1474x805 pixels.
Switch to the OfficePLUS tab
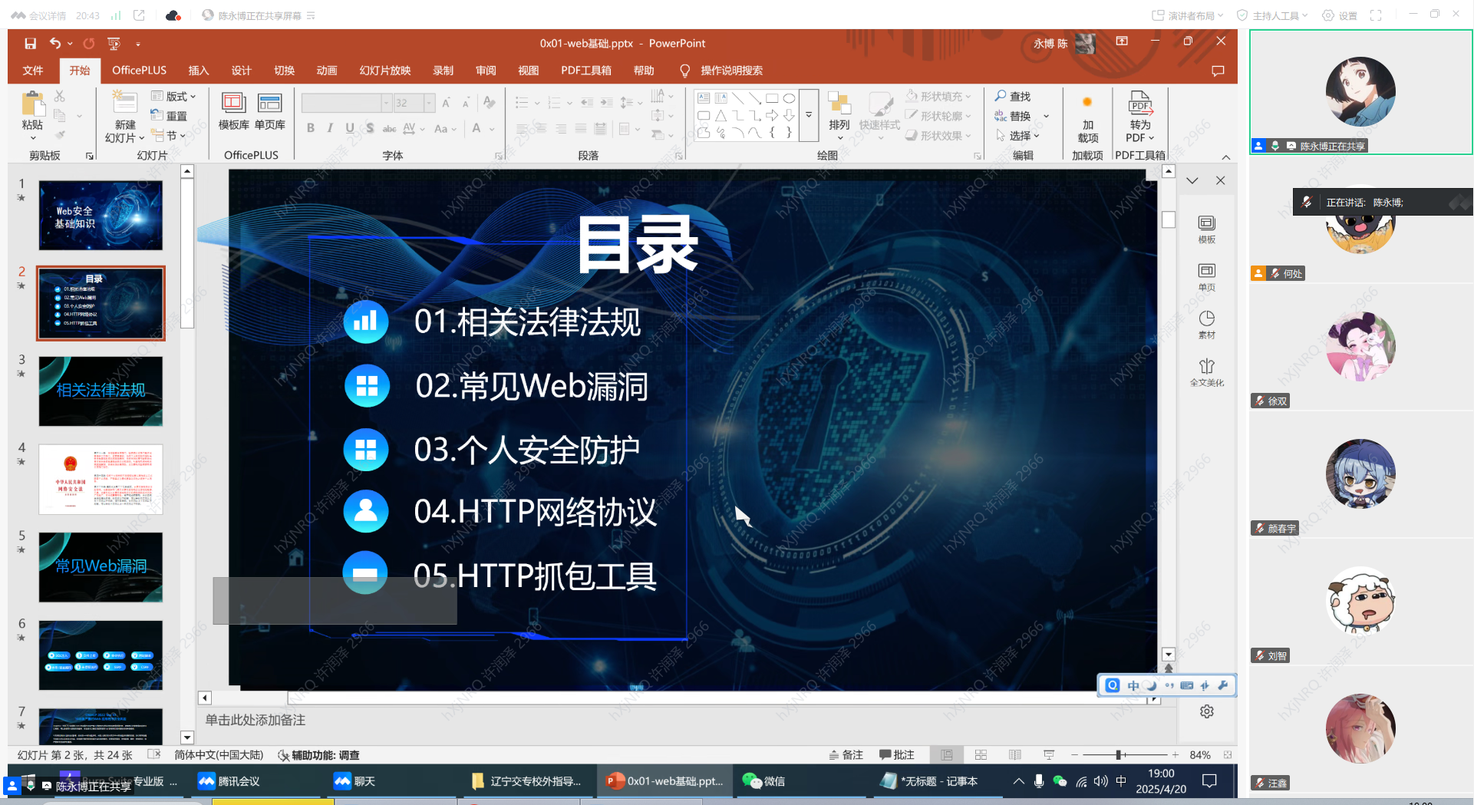tap(139, 71)
